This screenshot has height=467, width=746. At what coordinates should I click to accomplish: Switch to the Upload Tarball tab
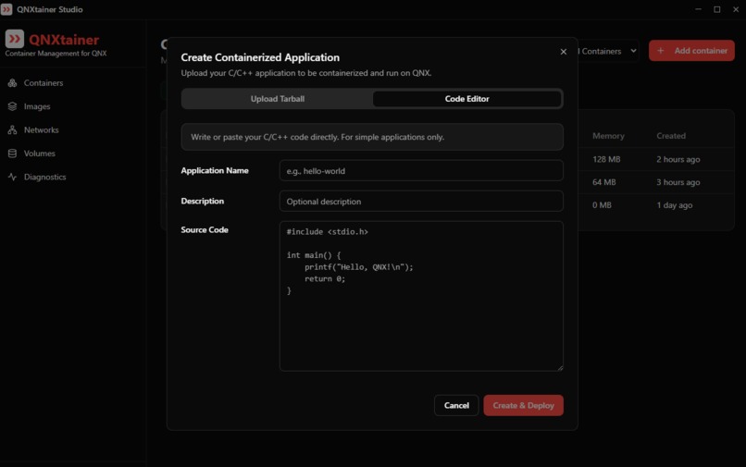click(x=278, y=99)
